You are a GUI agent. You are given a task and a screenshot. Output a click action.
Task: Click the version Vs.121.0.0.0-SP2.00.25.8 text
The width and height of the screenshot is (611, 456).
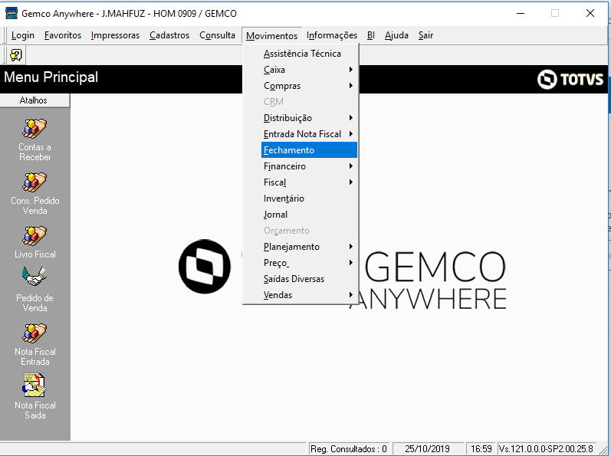point(546,449)
